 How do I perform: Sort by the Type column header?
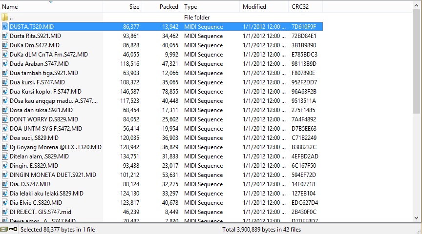tap(210, 7)
